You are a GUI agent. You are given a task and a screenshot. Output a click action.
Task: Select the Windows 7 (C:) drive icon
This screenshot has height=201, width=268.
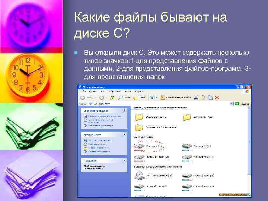click(x=139, y=146)
